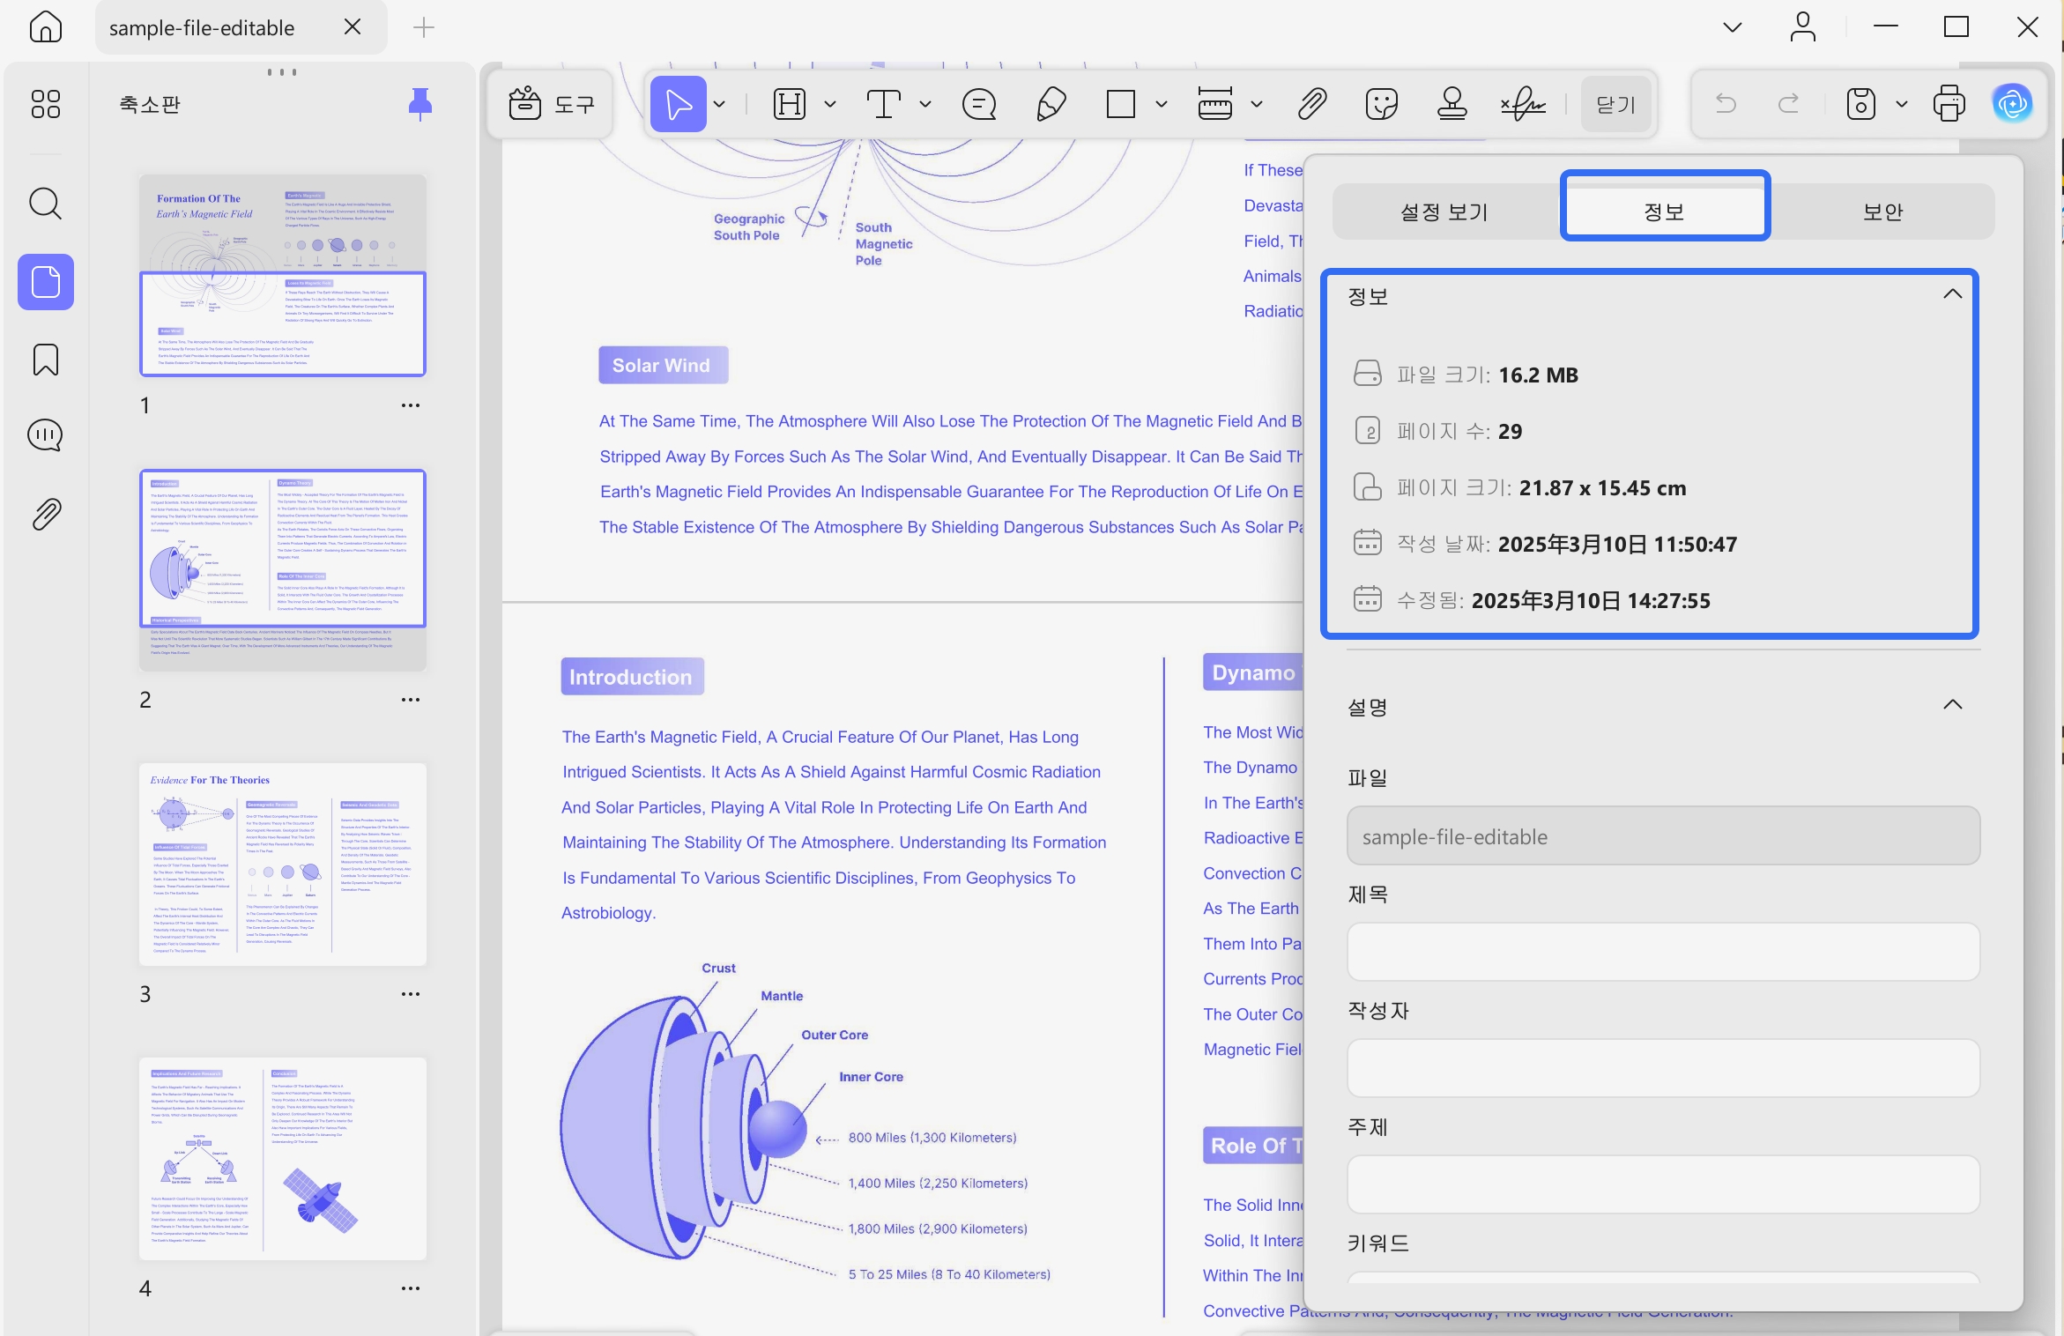Expand the save options dropdown arrow

coord(1902,104)
